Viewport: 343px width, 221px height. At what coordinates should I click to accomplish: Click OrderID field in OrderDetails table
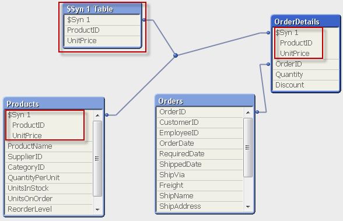pos(306,64)
